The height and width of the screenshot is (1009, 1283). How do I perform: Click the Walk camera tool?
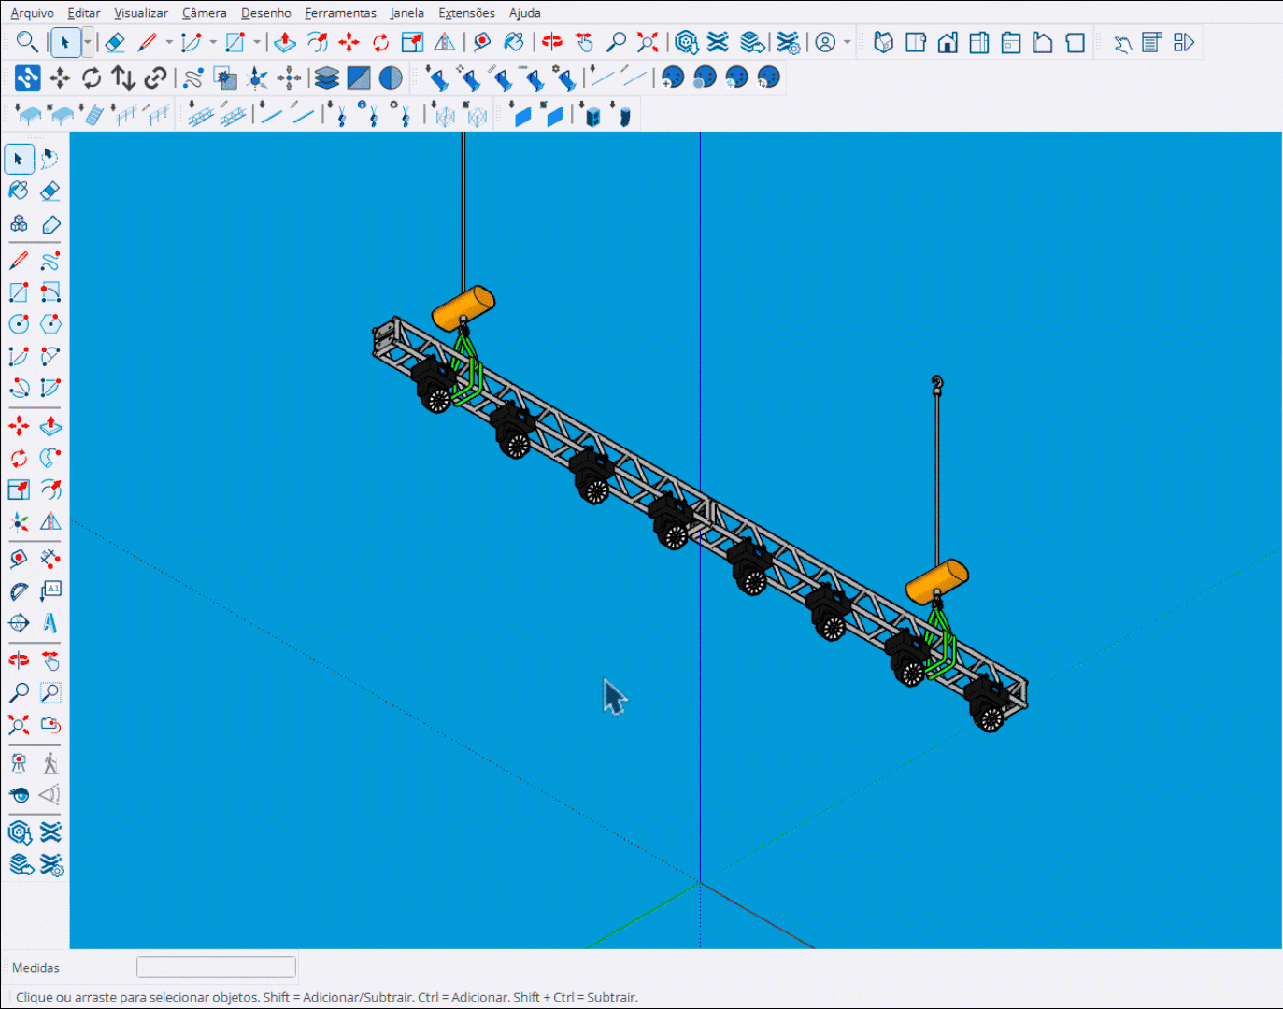coord(50,763)
